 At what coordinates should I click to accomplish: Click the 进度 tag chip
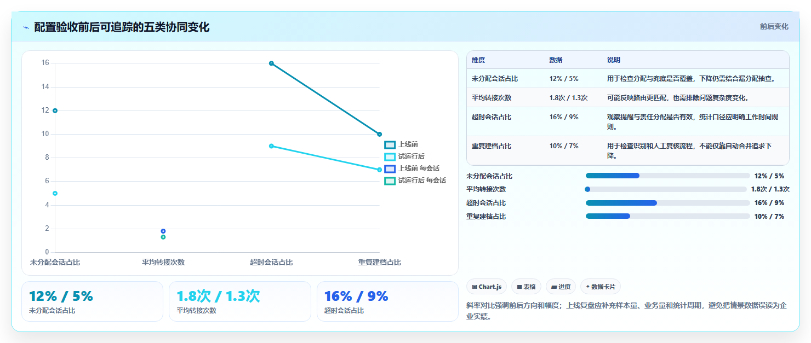561,287
